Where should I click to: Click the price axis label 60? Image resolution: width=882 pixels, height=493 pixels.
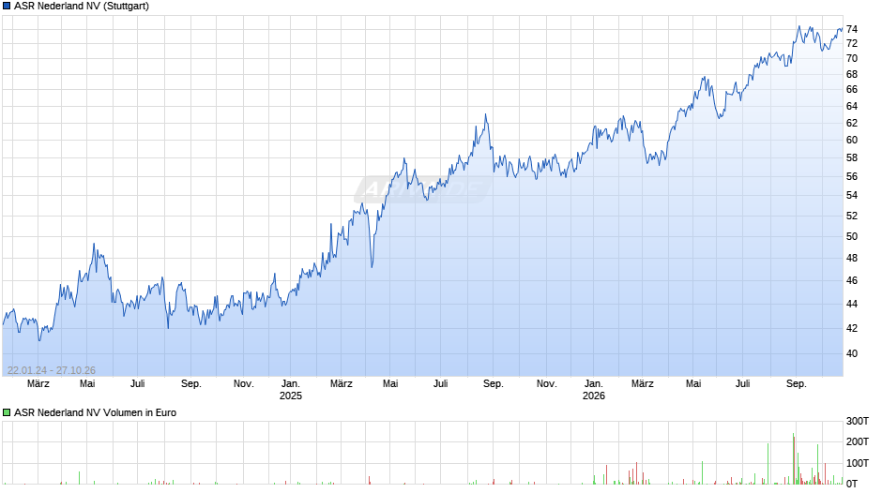point(852,140)
